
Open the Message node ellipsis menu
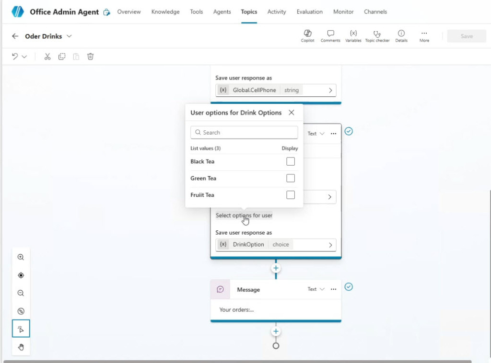coord(334,289)
